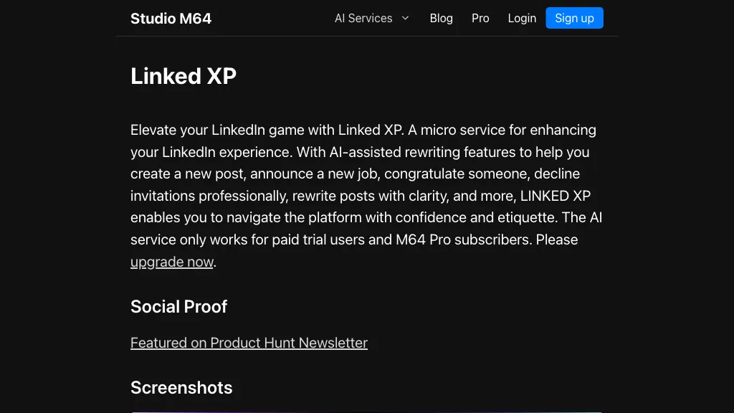Click the screenshot image below Screenshots heading
This screenshot has width=734, height=413.
[x=366, y=411]
